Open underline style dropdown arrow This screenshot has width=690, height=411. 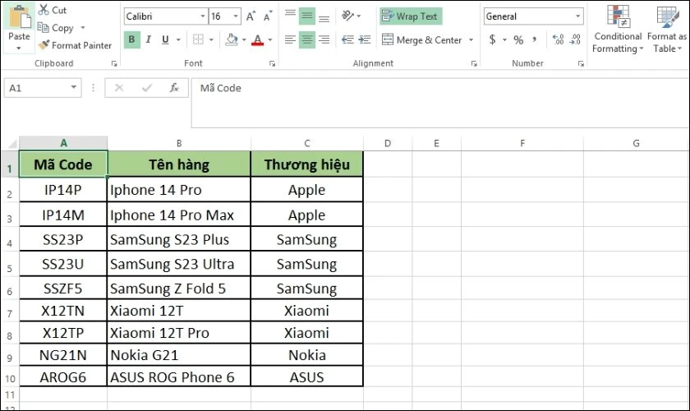tap(179, 39)
